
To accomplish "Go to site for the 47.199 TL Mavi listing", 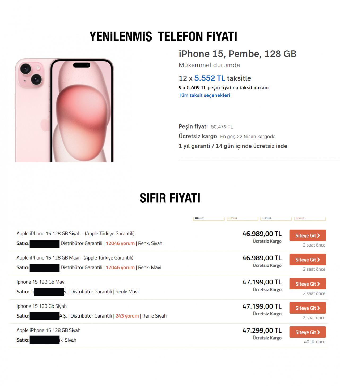I will 308,284.
